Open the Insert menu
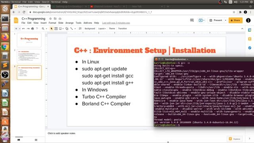Image resolution: width=254 pixels, height=143 pixels. click(43, 23)
